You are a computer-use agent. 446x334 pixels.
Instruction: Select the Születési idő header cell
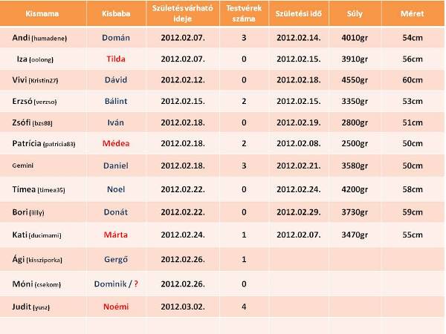coord(297,14)
